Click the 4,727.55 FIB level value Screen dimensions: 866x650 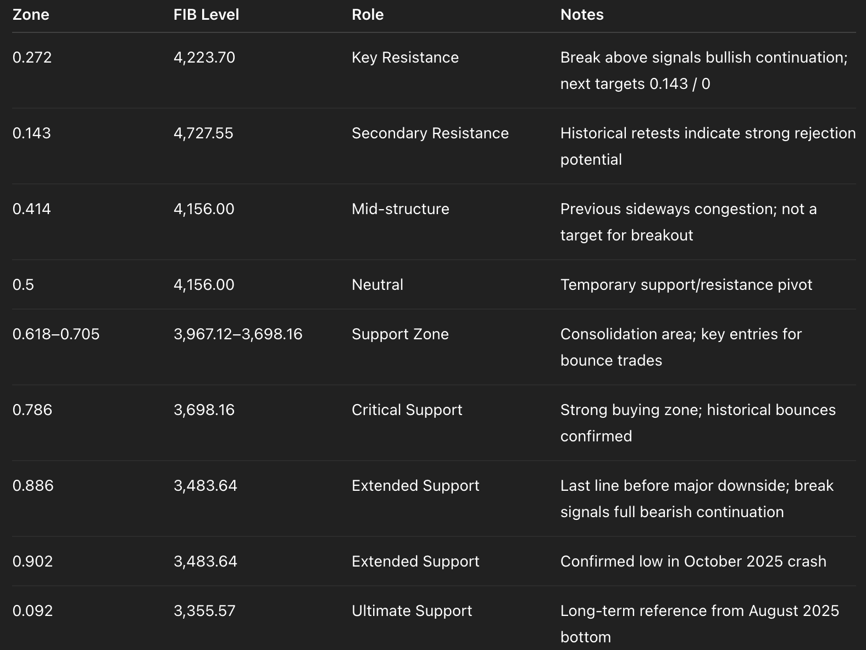[203, 133]
